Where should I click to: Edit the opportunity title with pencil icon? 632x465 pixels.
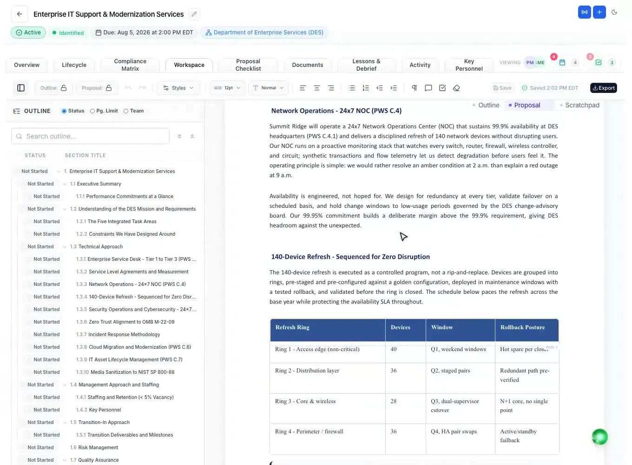(195, 14)
